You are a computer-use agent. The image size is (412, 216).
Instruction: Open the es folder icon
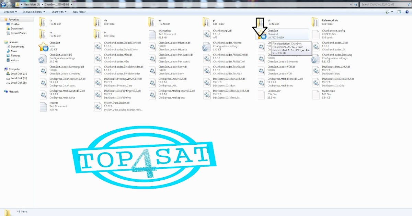[x=152, y=22]
